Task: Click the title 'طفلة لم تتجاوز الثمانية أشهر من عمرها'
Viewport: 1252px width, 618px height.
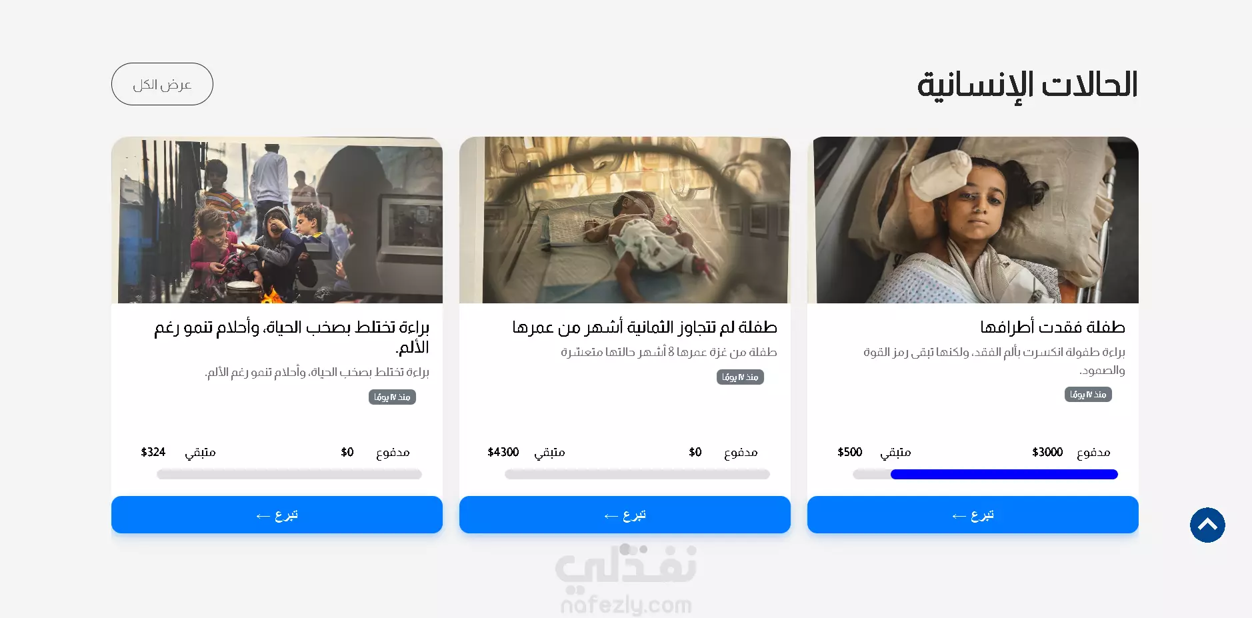Action: (645, 327)
